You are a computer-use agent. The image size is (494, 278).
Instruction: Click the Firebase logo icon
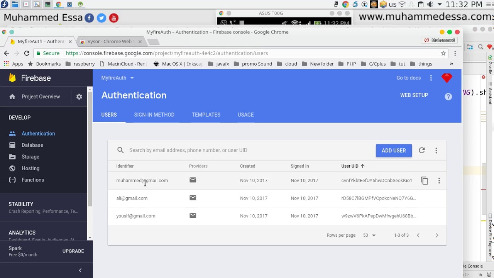(12, 78)
